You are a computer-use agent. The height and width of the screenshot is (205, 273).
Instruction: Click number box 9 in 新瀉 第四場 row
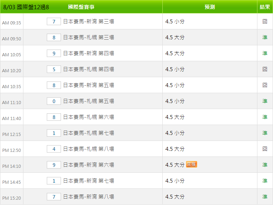(54, 53)
